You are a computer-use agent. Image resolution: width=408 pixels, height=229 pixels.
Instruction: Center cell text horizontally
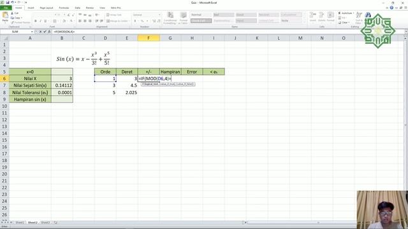(x=85, y=21)
